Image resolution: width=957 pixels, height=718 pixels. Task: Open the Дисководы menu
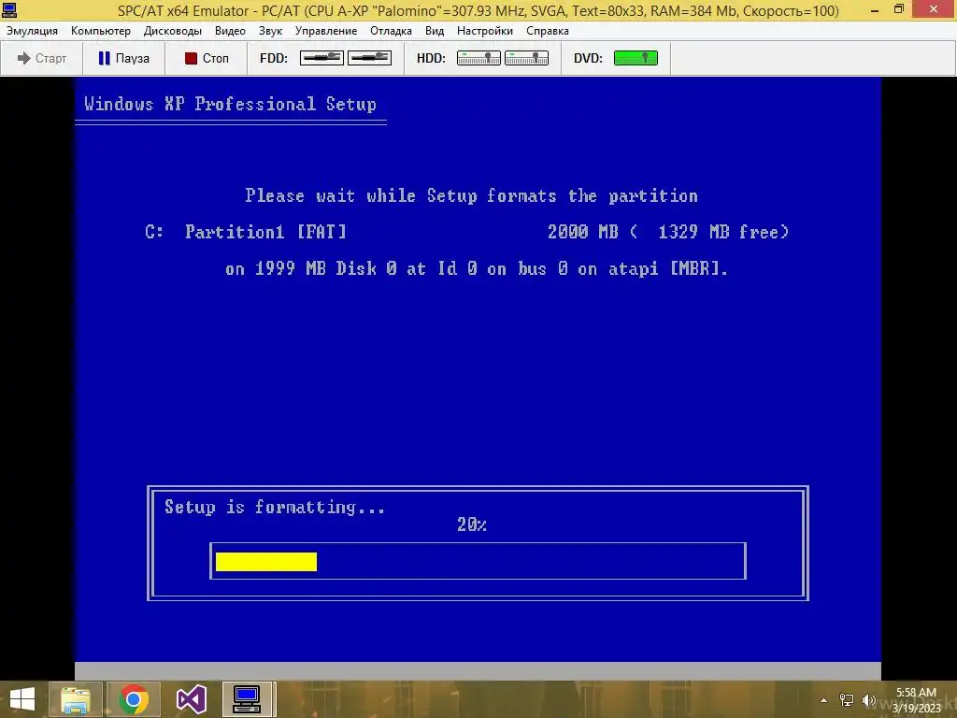[x=173, y=31]
